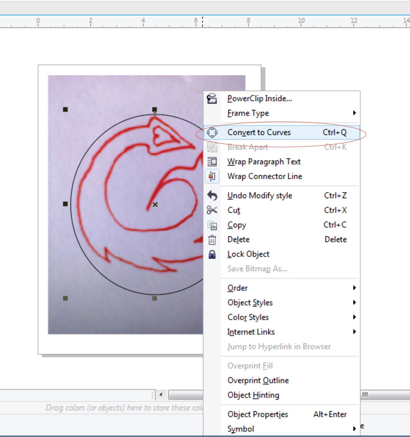The image size is (410, 437).
Task: Click the top-left selection handle
Action: (x=65, y=110)
